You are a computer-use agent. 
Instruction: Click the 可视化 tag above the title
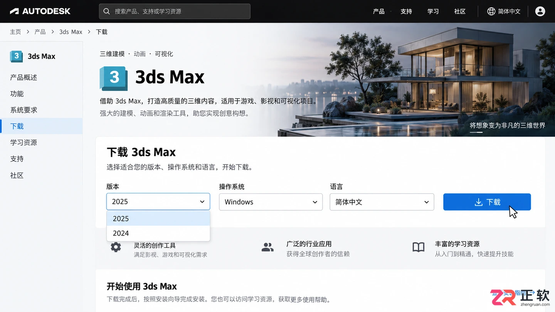pos(164,54)
